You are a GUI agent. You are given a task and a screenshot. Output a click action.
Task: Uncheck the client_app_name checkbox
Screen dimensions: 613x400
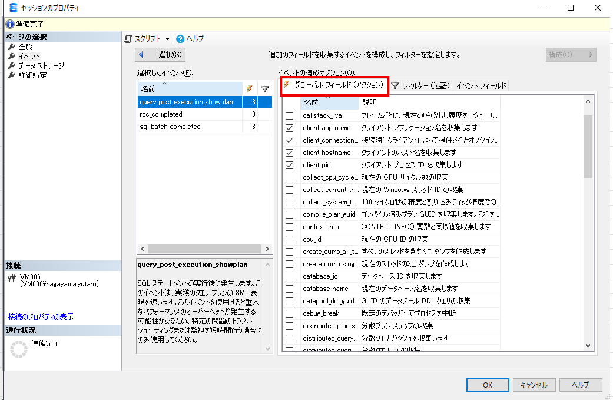coord(288,128)
